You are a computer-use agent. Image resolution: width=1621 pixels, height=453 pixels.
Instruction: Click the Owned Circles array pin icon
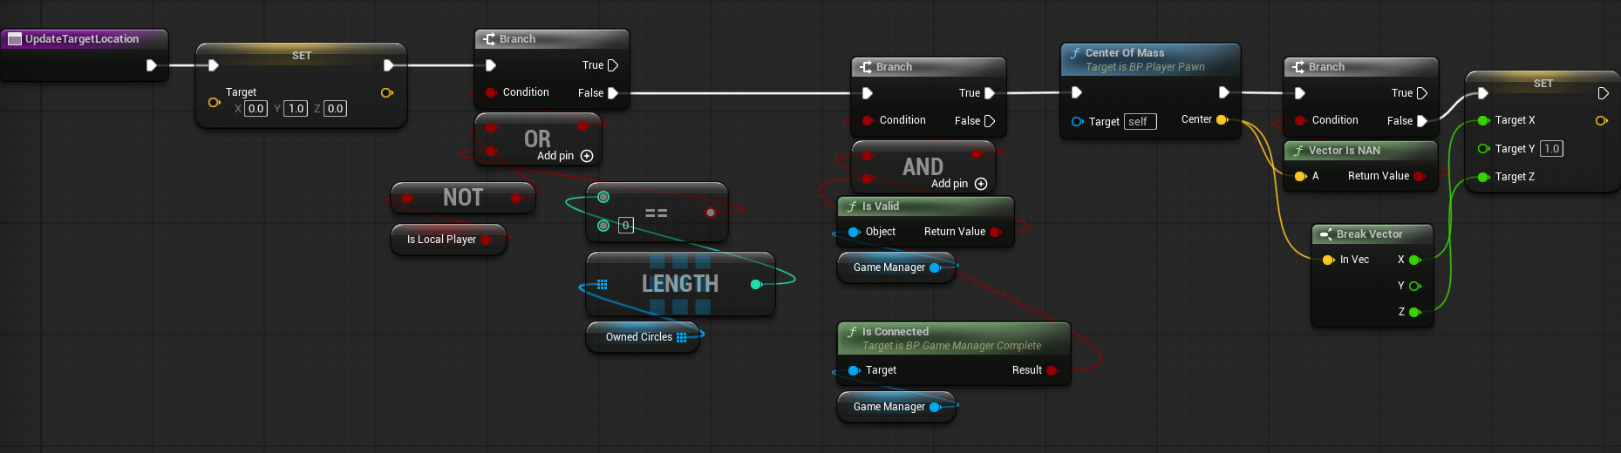point(682,337)
